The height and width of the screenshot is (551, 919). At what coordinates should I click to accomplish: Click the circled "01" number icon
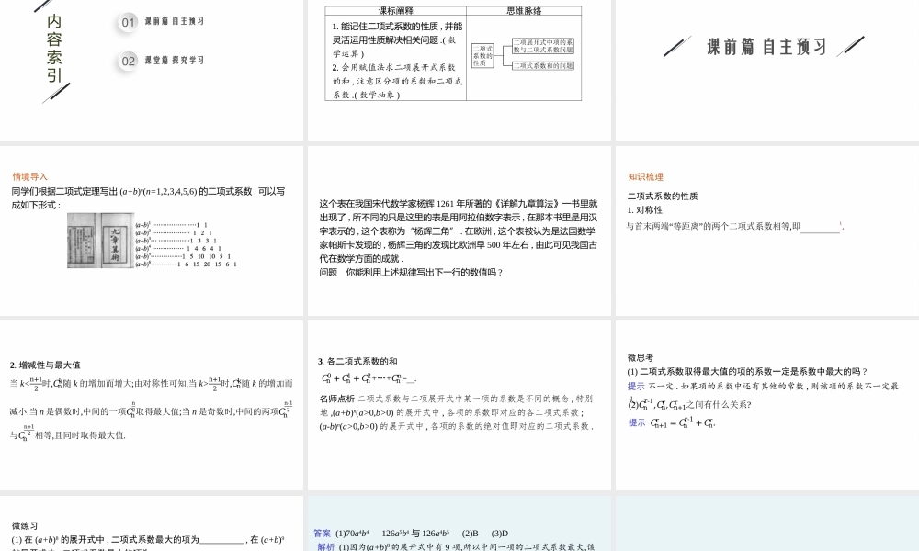[x=127, y=22]
